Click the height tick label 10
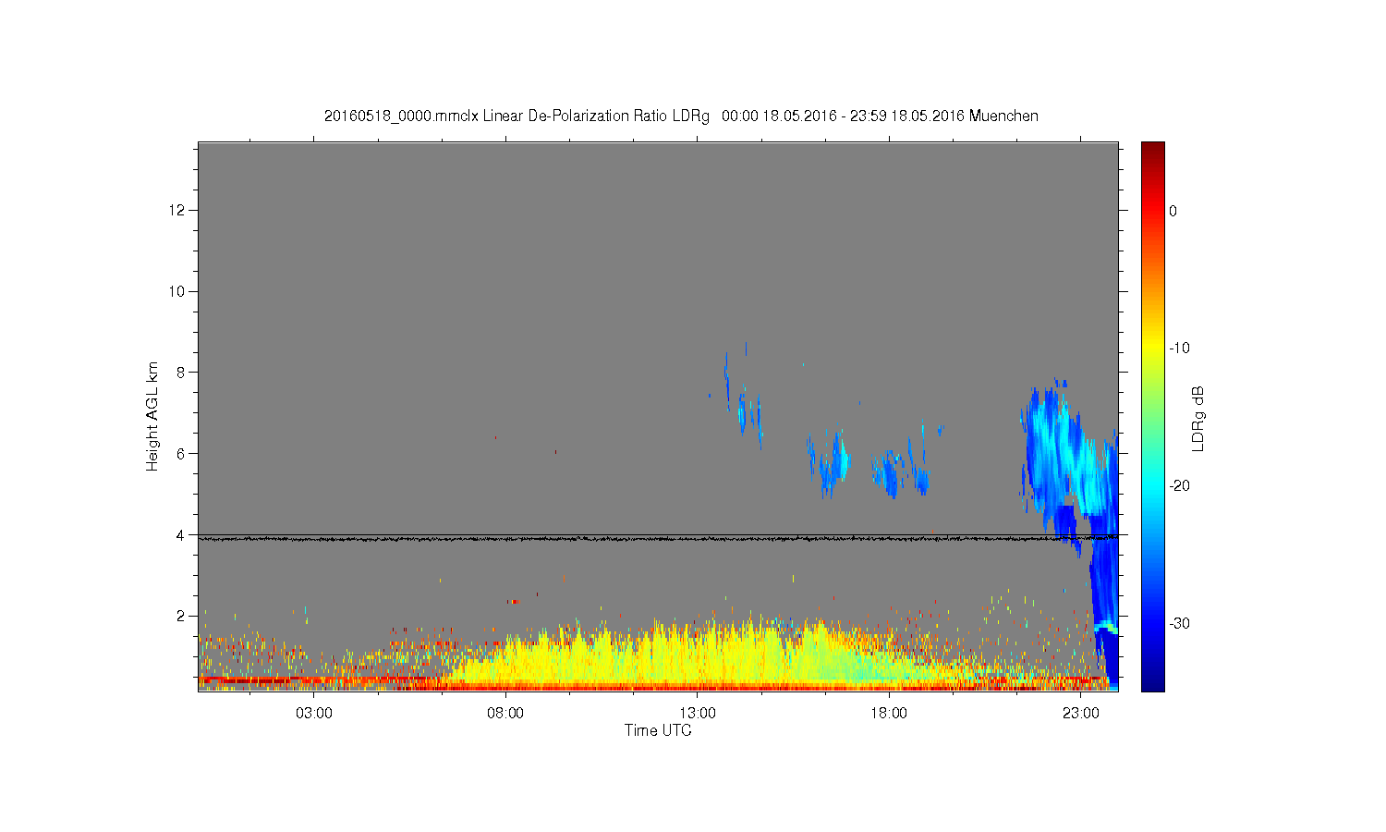Screen dimensions: 1386x832 [178, 291]
